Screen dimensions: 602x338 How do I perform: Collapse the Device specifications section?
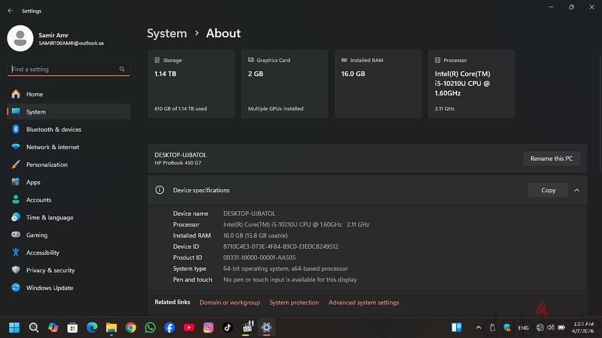577,190
